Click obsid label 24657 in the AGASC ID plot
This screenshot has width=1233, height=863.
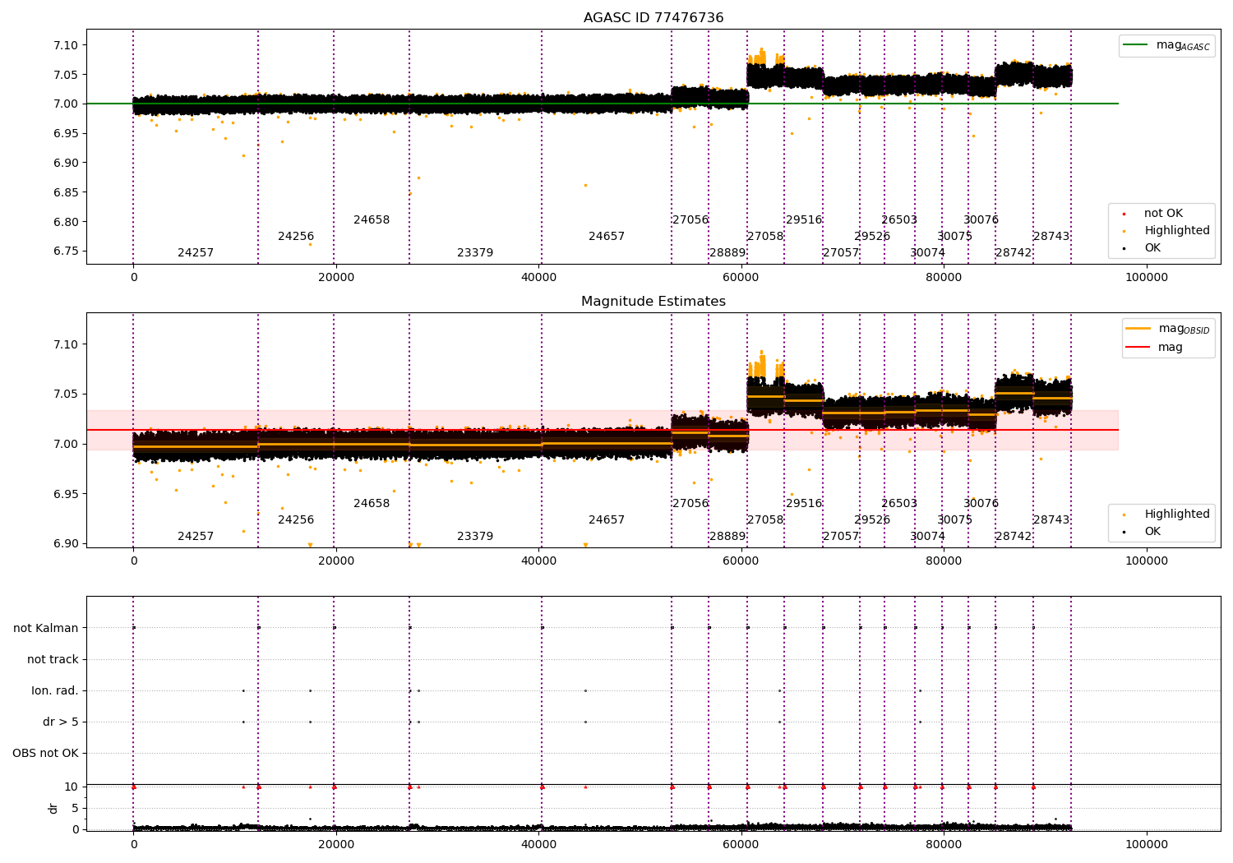coord(607,237)
